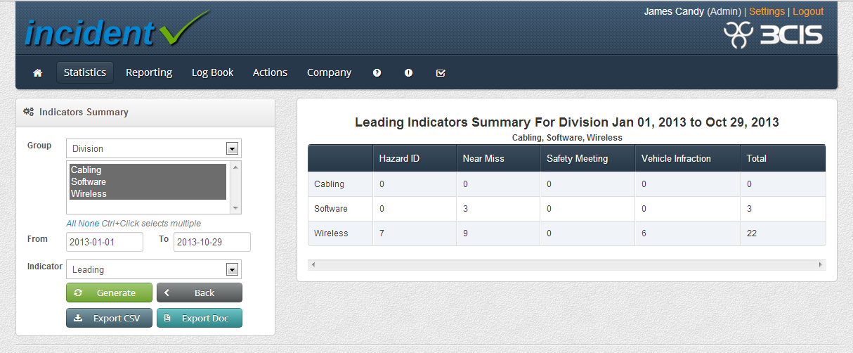Click the table's horizontal scrollbar
The height and width of the screenshot is (353, 853).
tap(566, 265)
